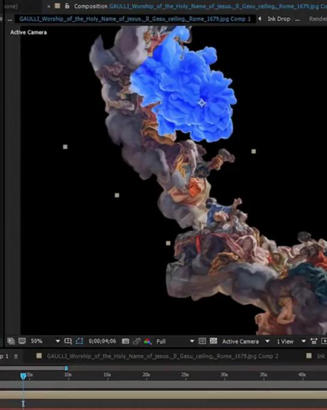Image resolution: width=327 pixels, height=410 pixels.
Task: Select the gray layer bar in timeline
Action: pos(163,385)
